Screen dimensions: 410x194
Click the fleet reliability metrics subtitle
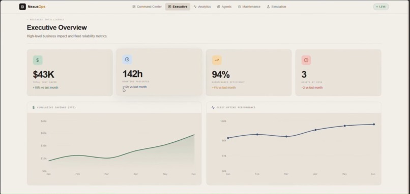pyautogui.click(x=67, y=36)
